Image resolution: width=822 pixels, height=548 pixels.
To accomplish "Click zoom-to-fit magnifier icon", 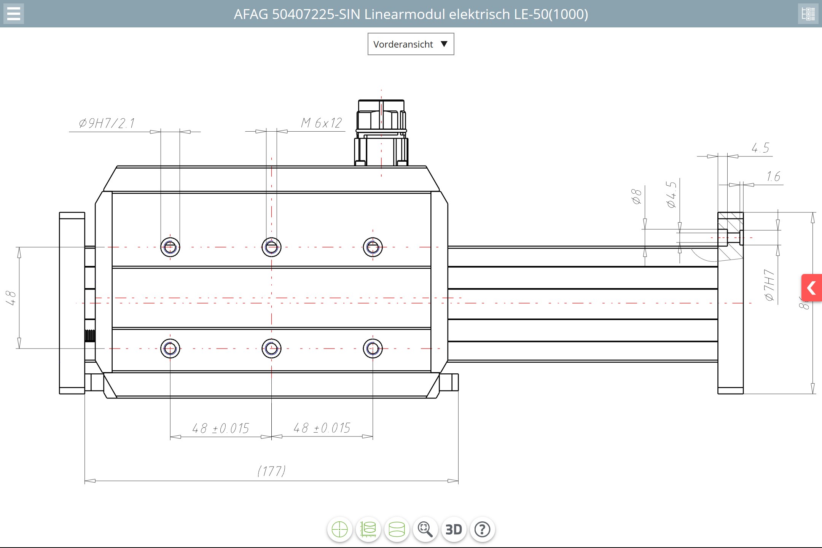I will coord(425,529).
